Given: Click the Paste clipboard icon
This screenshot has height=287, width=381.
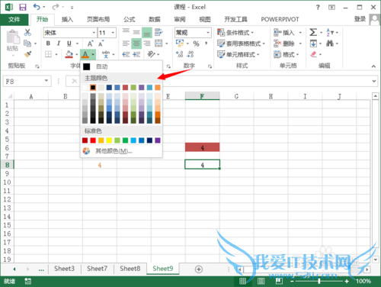Looking at the screenshot, I should point(13,37).
